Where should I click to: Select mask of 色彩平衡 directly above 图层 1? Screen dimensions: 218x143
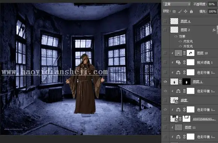click(191, 72)
